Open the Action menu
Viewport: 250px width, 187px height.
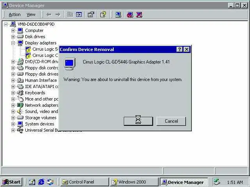tap(14, 15)
